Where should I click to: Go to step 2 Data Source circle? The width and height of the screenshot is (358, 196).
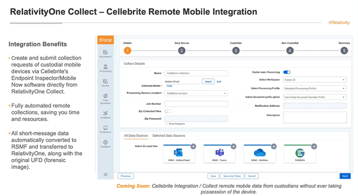pos(182,51)
